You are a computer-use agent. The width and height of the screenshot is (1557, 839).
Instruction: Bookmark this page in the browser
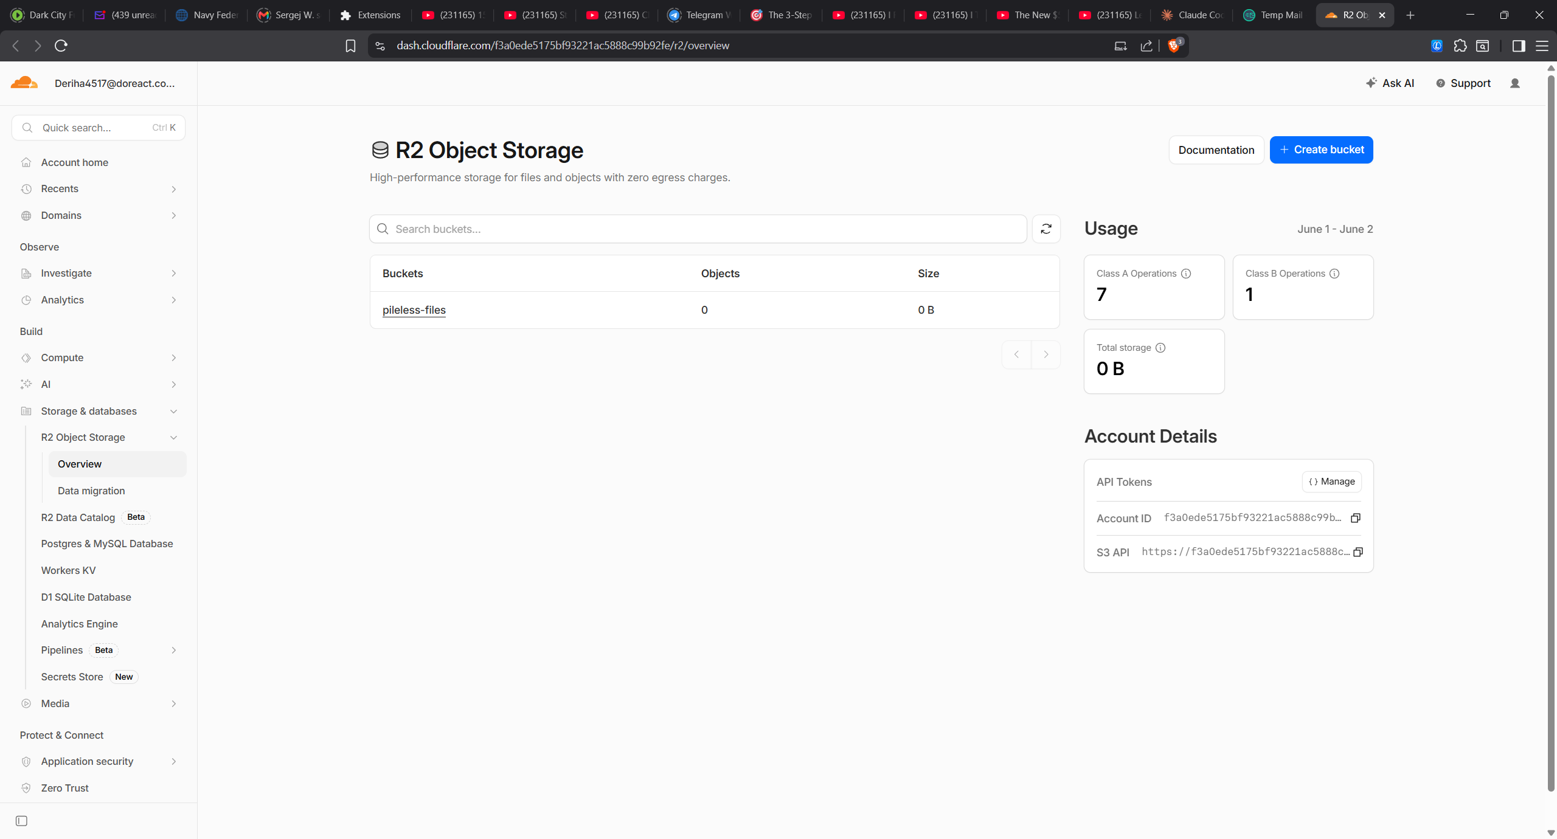pos(350,46)
